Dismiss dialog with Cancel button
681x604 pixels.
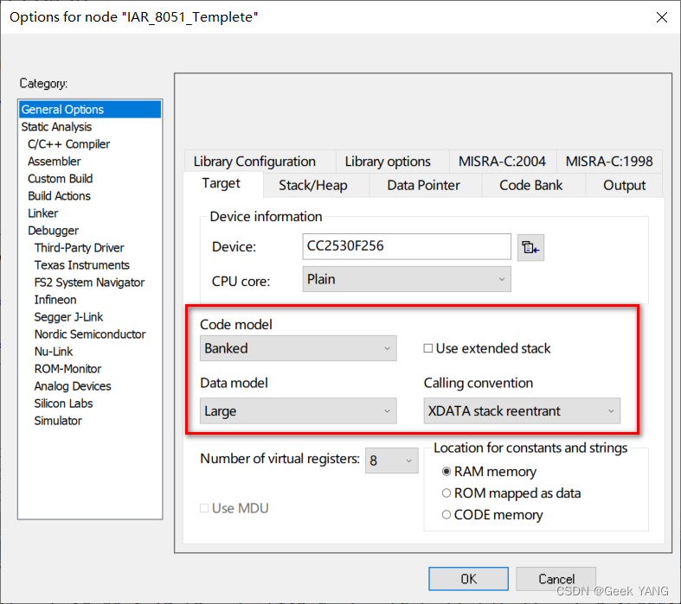(x=556, y=579)
